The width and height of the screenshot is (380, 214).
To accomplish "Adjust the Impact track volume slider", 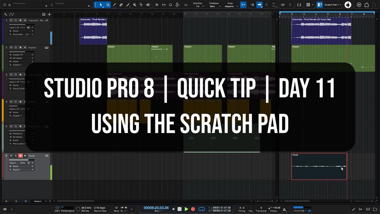I will click(21, 51).
